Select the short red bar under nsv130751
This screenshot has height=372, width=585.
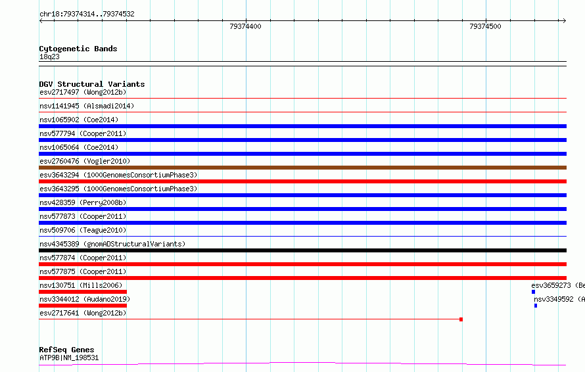tap(83, 292)
